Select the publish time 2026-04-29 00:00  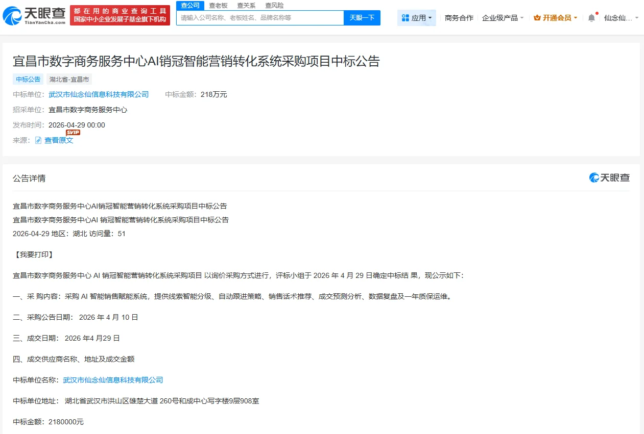tap(77, 125)
